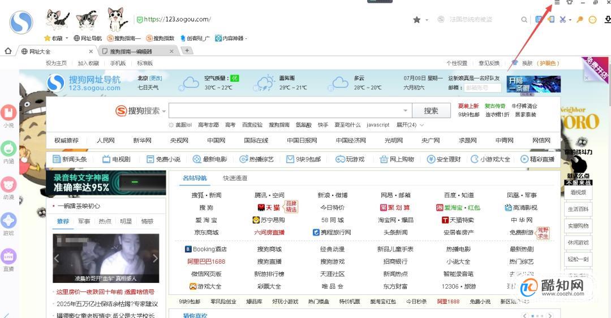Open 精彩直播 play category icon
Image resolution: width=611 pixels, height=318 pixels.
[x=537, y=159]
